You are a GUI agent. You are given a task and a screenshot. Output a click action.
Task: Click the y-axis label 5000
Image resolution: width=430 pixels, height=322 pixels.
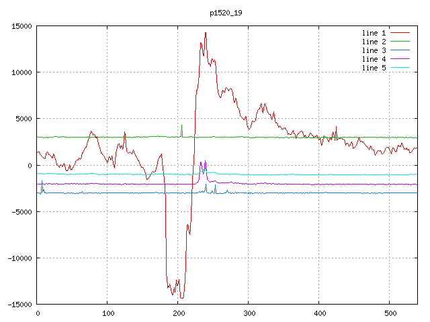[24, 119]
